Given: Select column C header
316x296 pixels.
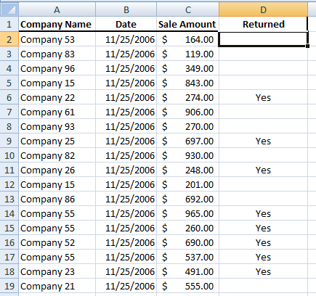Looking at the screenshot, I should tap(188, 9).
